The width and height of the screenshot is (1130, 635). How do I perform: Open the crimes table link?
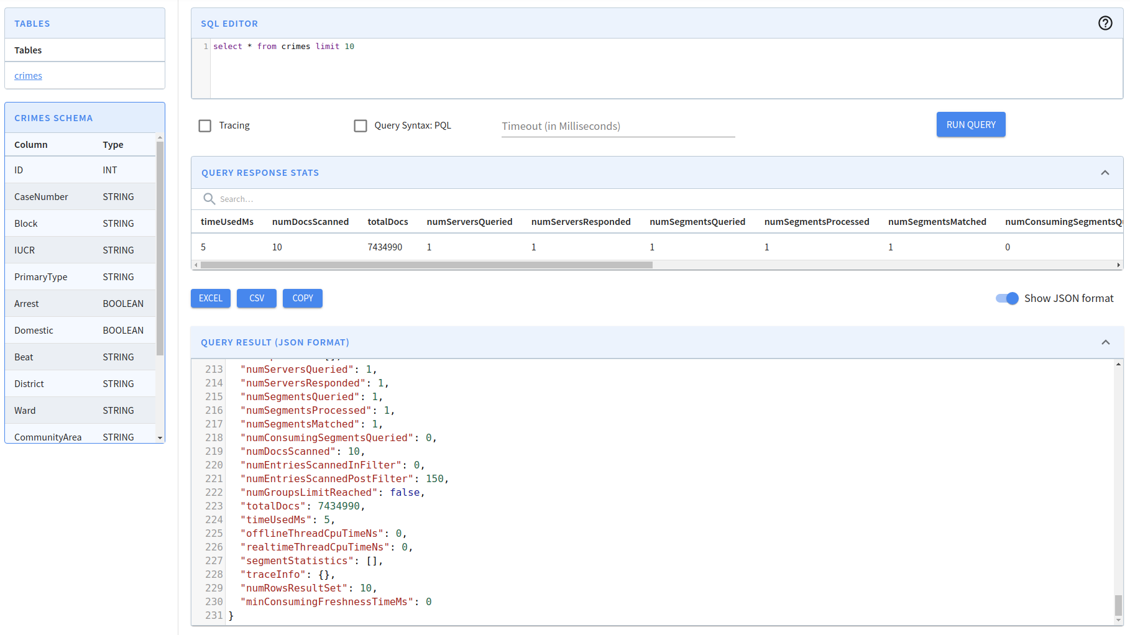(28, 76)
